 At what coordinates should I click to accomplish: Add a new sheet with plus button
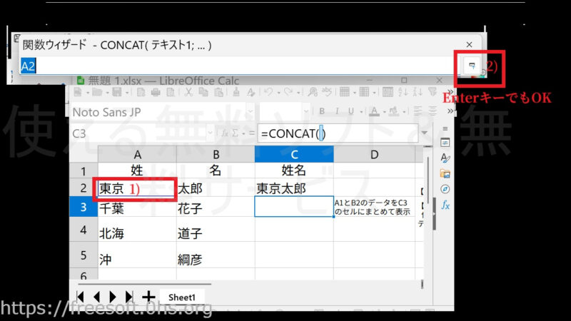148,296
